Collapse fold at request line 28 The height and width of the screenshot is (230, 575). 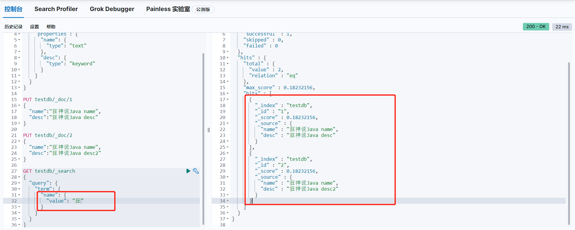click(19, 177)
